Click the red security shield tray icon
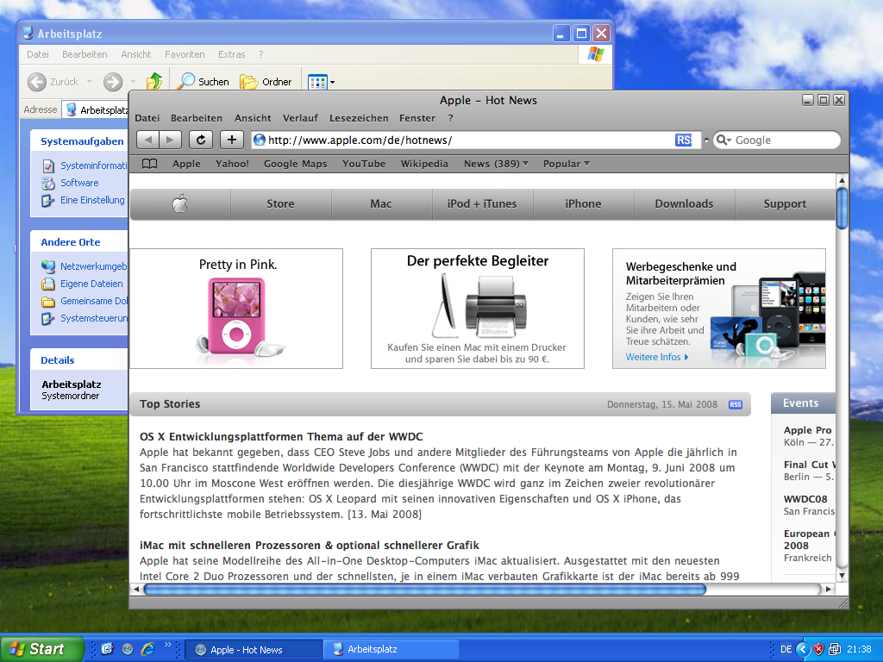 pos(818,649)
